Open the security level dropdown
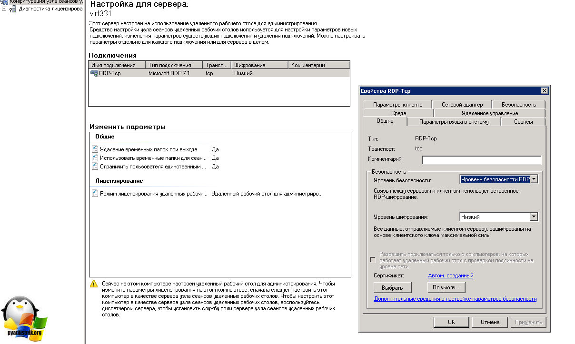Screen dimensions: 575x344 point(534,179)
